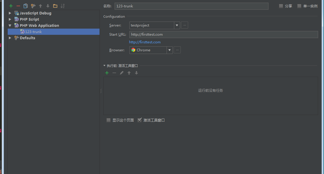Image resolution: width=324 pixels, height=174 pixels.
Task: Select the 123-trunk configuration item
Action: 33,32
